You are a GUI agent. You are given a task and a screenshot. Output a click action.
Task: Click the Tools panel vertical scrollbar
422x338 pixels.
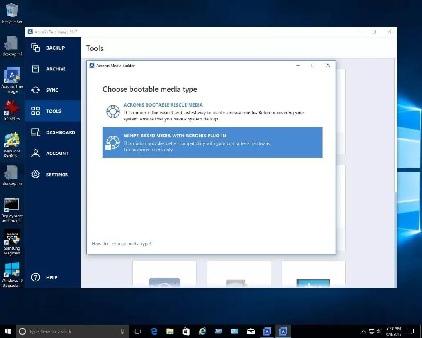[395, 123]
